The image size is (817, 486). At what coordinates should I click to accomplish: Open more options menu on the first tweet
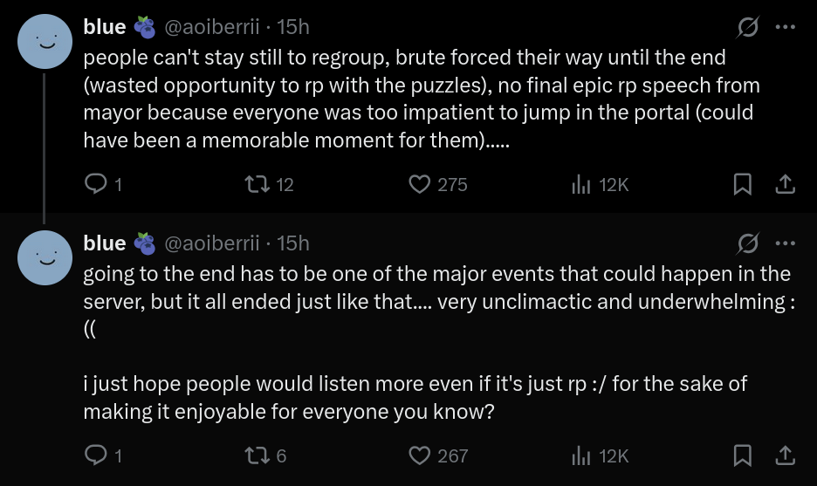tap(786, 28)
